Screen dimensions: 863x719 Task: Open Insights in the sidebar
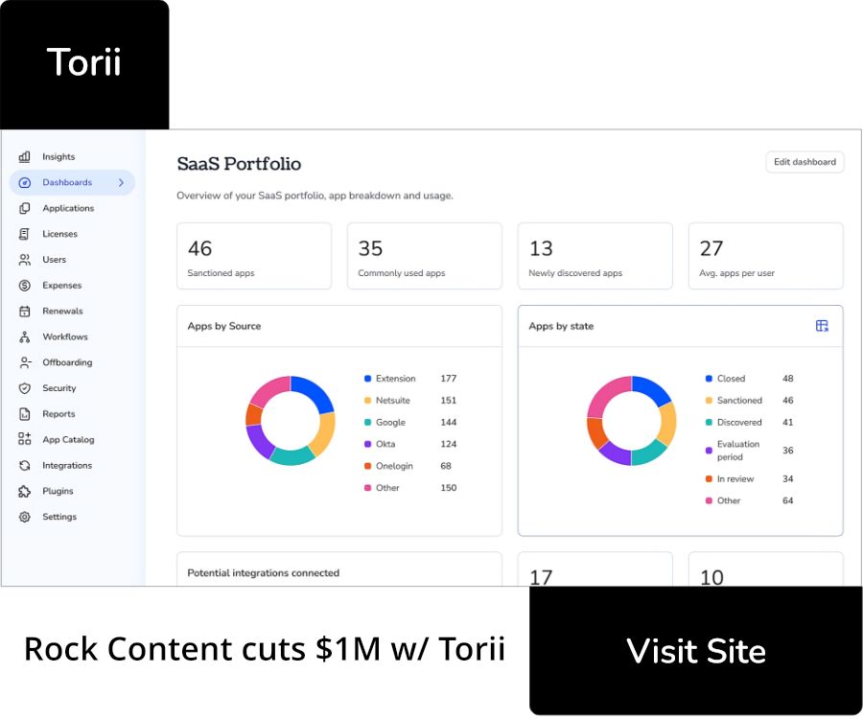(72, 157)
